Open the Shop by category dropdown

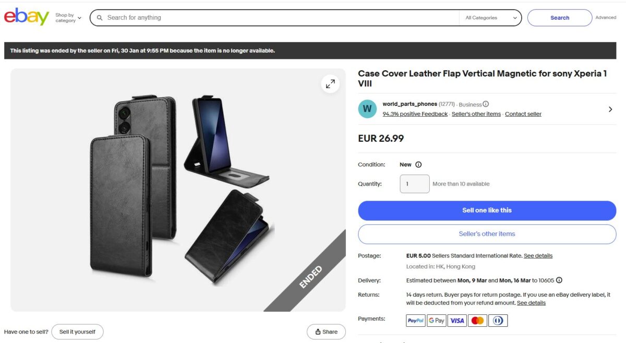coord(68,18)
